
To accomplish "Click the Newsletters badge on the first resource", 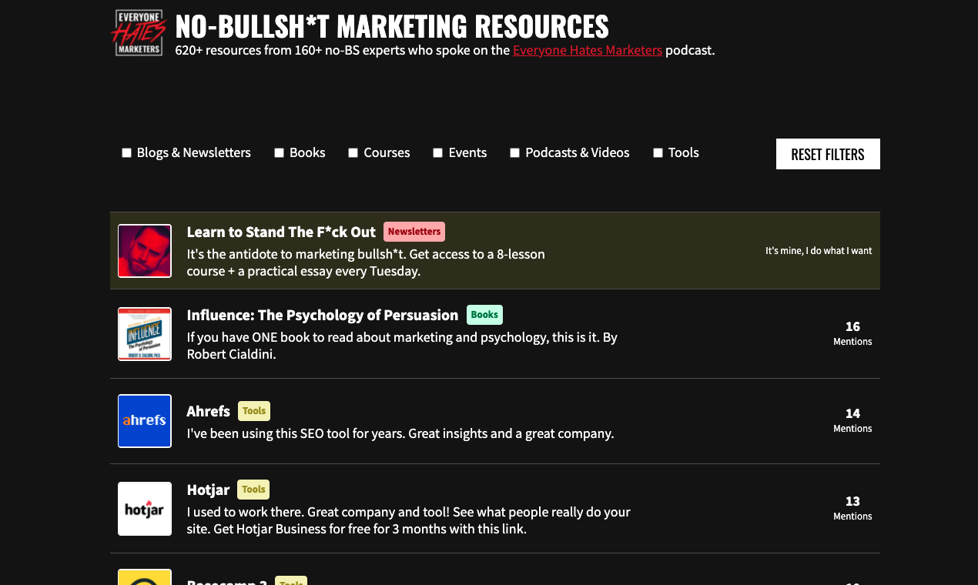I will click(414, 232).
